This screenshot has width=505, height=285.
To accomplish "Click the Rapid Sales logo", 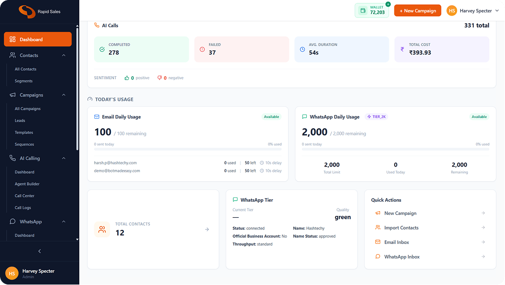I will [39, 11].
